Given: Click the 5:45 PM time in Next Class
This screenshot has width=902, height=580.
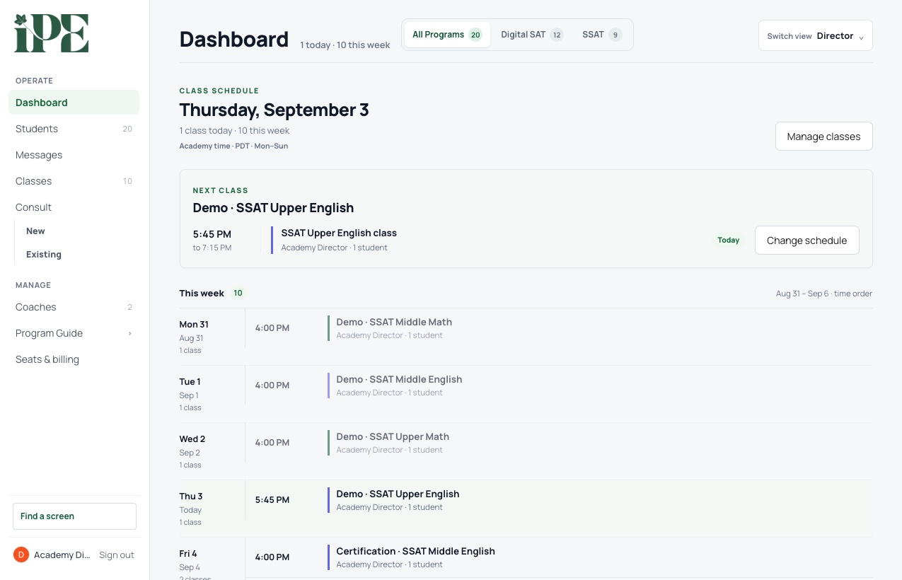Looking at the screenshot, I should 212,234.
